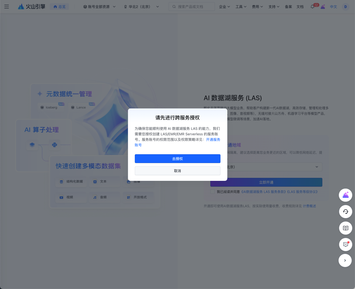Open the user avatar D menu
Screen dimensions: 355x289
pyautogui.click(x=345, y=7)
